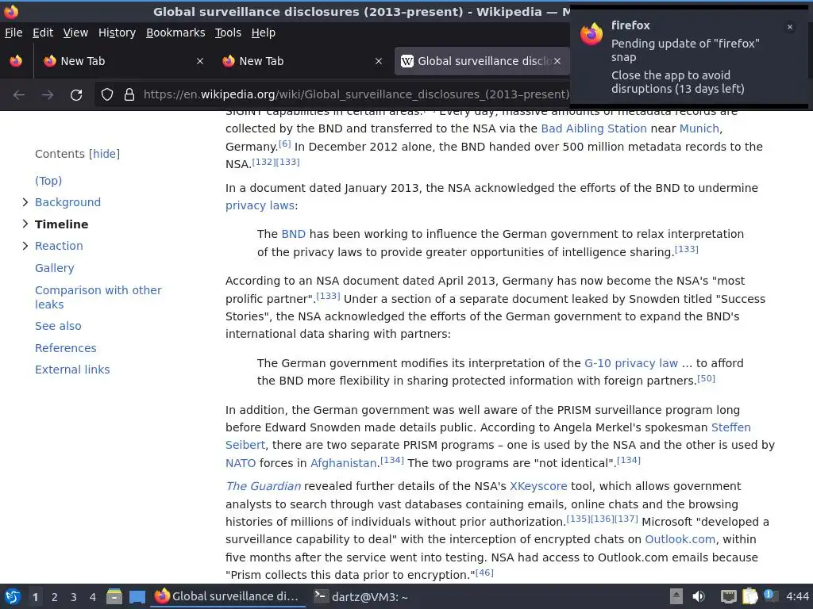Screen dimensions: 813x609
Task: Click the Firefox View icon left of tabs
Action: point(16,61)
